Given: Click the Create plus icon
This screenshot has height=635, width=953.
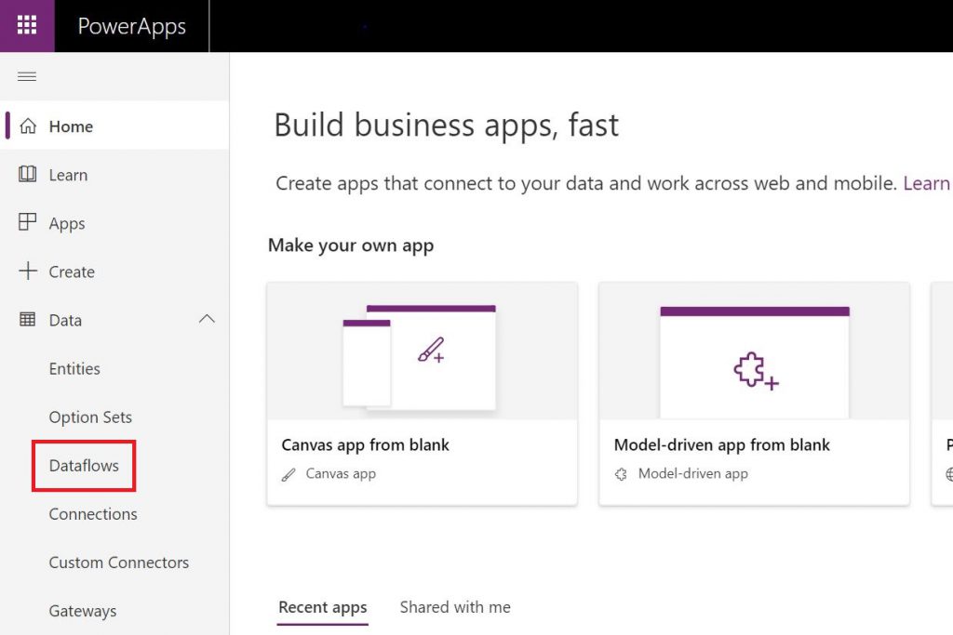Looking at the screenshot, I should (x=28, y=271).
